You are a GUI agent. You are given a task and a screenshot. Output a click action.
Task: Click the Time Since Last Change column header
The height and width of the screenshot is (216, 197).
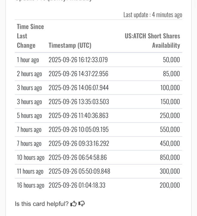tap(30, 36)
